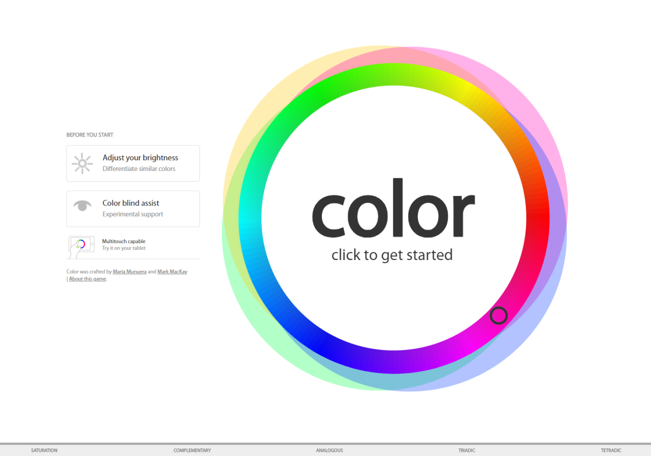Select the SATURATION stage in the bottom bar
Screen dimensions: 651x456
pos(44,450)
